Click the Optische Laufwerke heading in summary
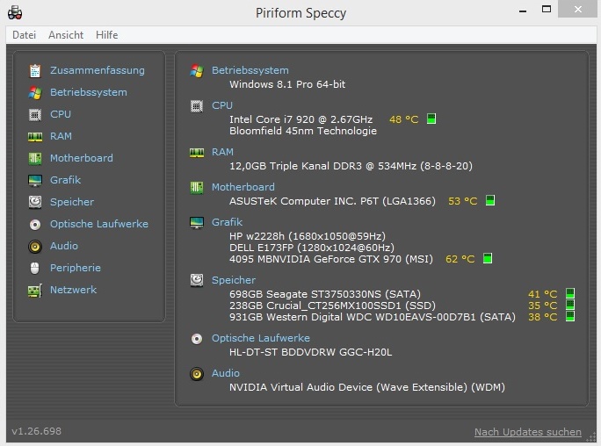This screenshot has width=601, height=446. (261, 338)
